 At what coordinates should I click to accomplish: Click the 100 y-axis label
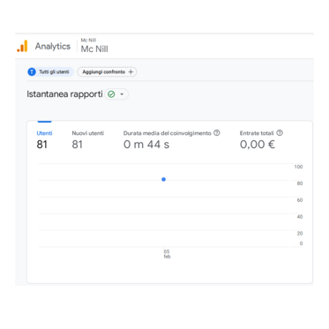[x=298, y=167]
